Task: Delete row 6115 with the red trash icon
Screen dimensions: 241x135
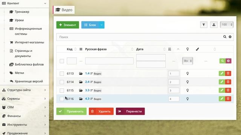Action: coord(228,90)
